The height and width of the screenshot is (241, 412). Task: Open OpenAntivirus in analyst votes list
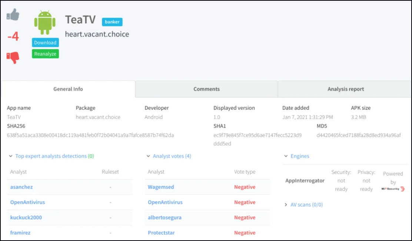(165, 202)
